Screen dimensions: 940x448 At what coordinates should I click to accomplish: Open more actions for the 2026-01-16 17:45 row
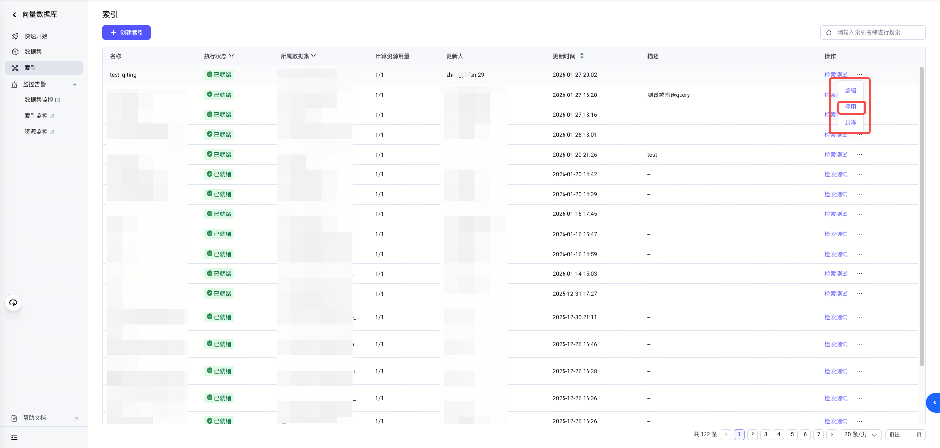[x=860, y=214]
